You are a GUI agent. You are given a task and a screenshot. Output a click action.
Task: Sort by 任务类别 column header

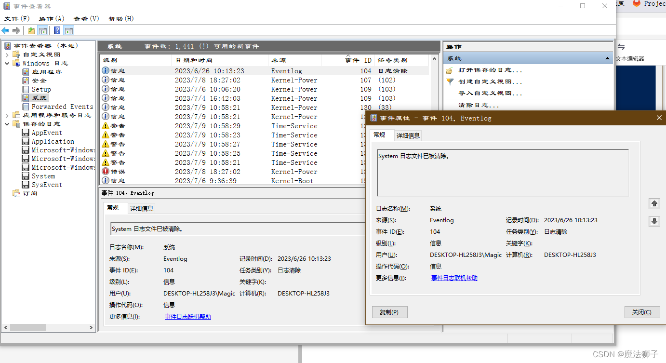(x=402, y=60)
